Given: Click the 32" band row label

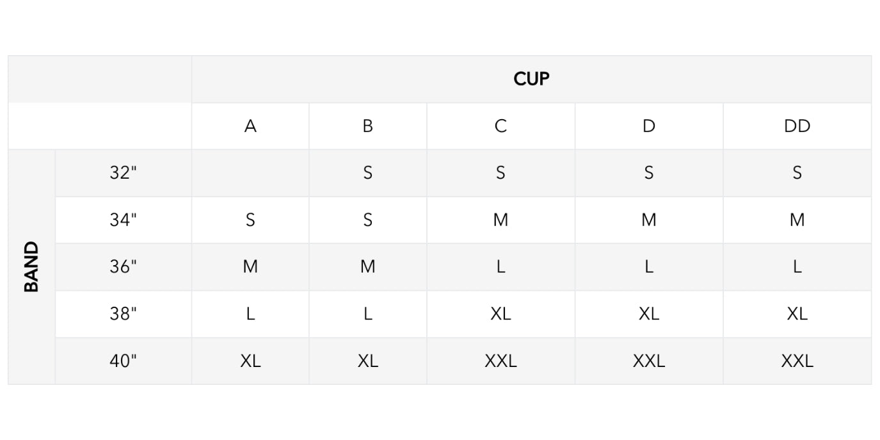Looking at the screenshot, I should [x=123, y=173].
